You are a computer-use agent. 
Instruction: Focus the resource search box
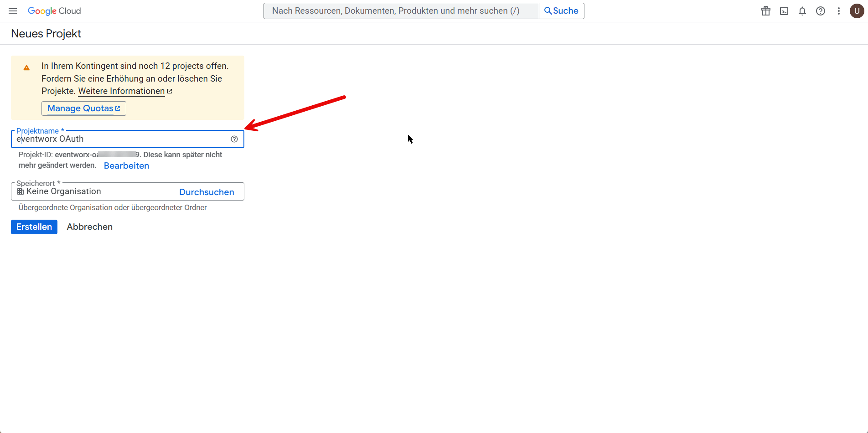pyautogui.click(x=401, y=11)
